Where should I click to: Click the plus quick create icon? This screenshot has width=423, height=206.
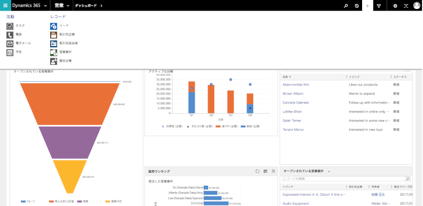point(367,6)
